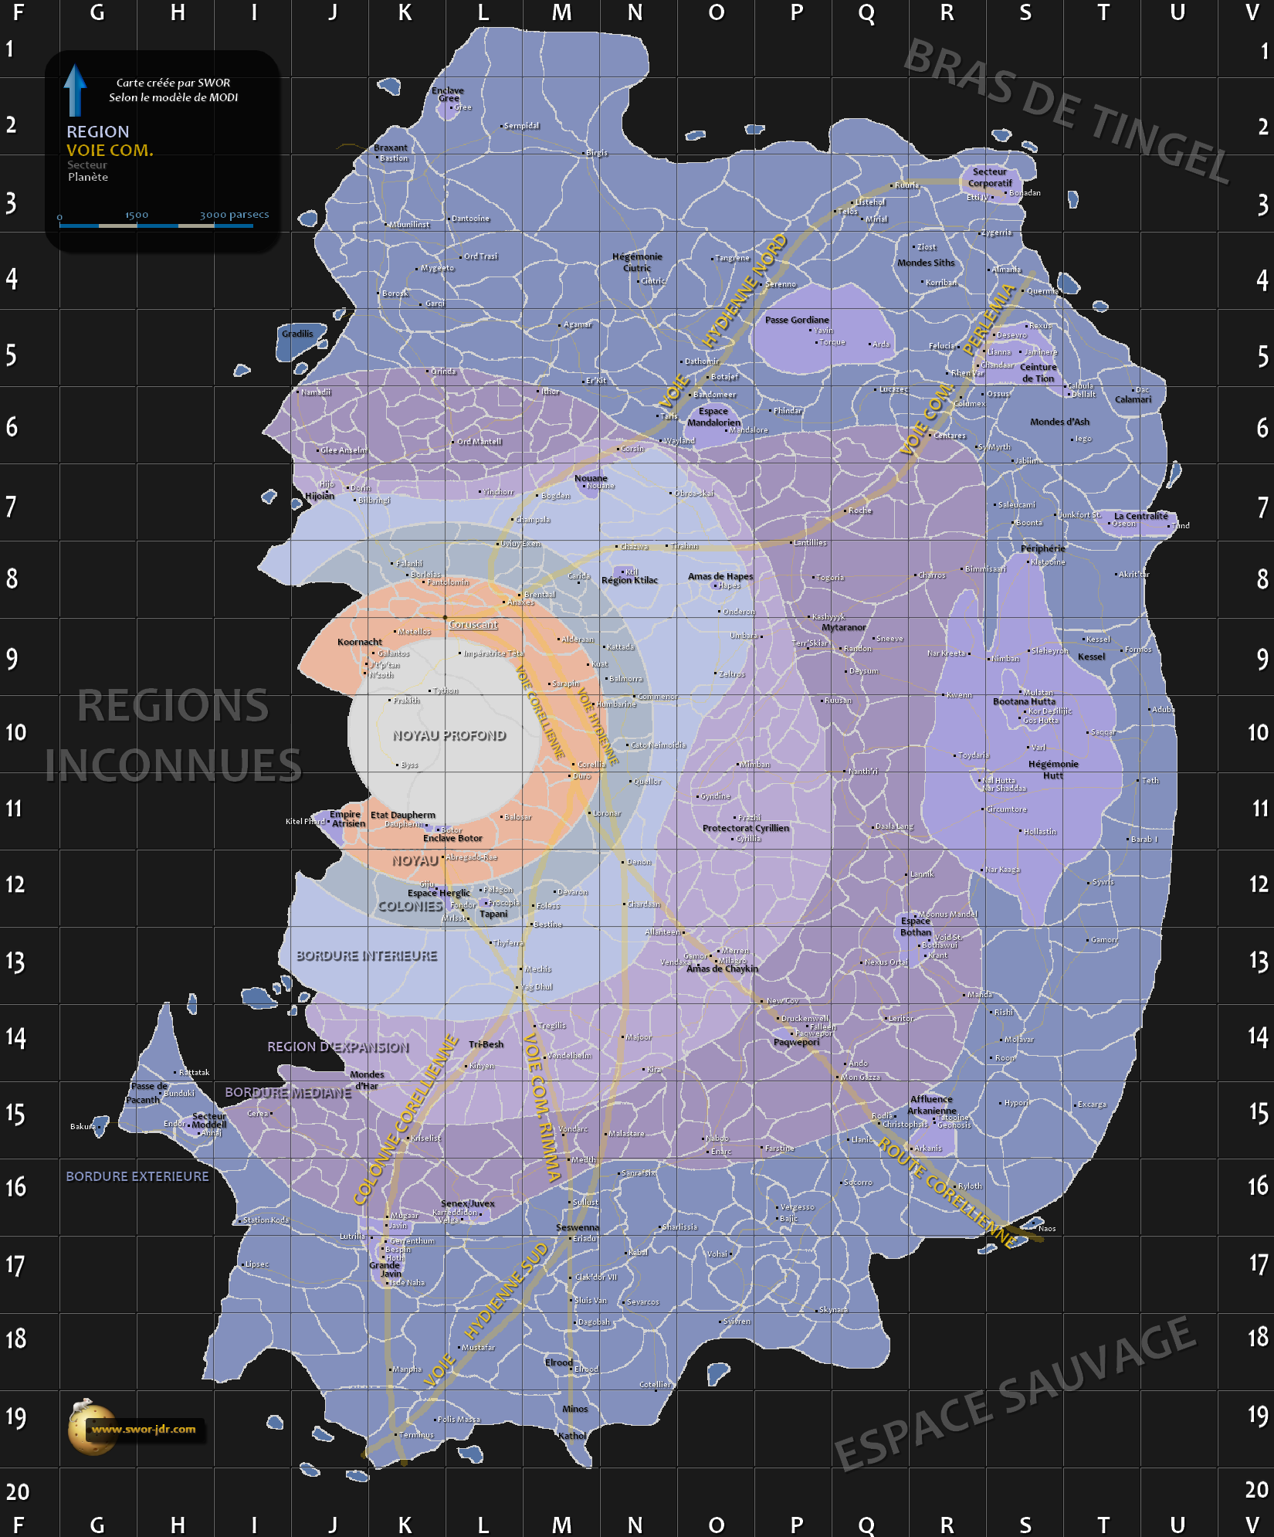1274x1537 pixels.
Task: Click the Mandalore planet label
Action: pyautogui.click(x=748, y=430)
